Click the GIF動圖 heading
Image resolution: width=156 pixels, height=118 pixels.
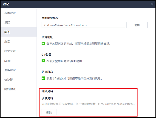pyautogui.click(x=47, y=55)
